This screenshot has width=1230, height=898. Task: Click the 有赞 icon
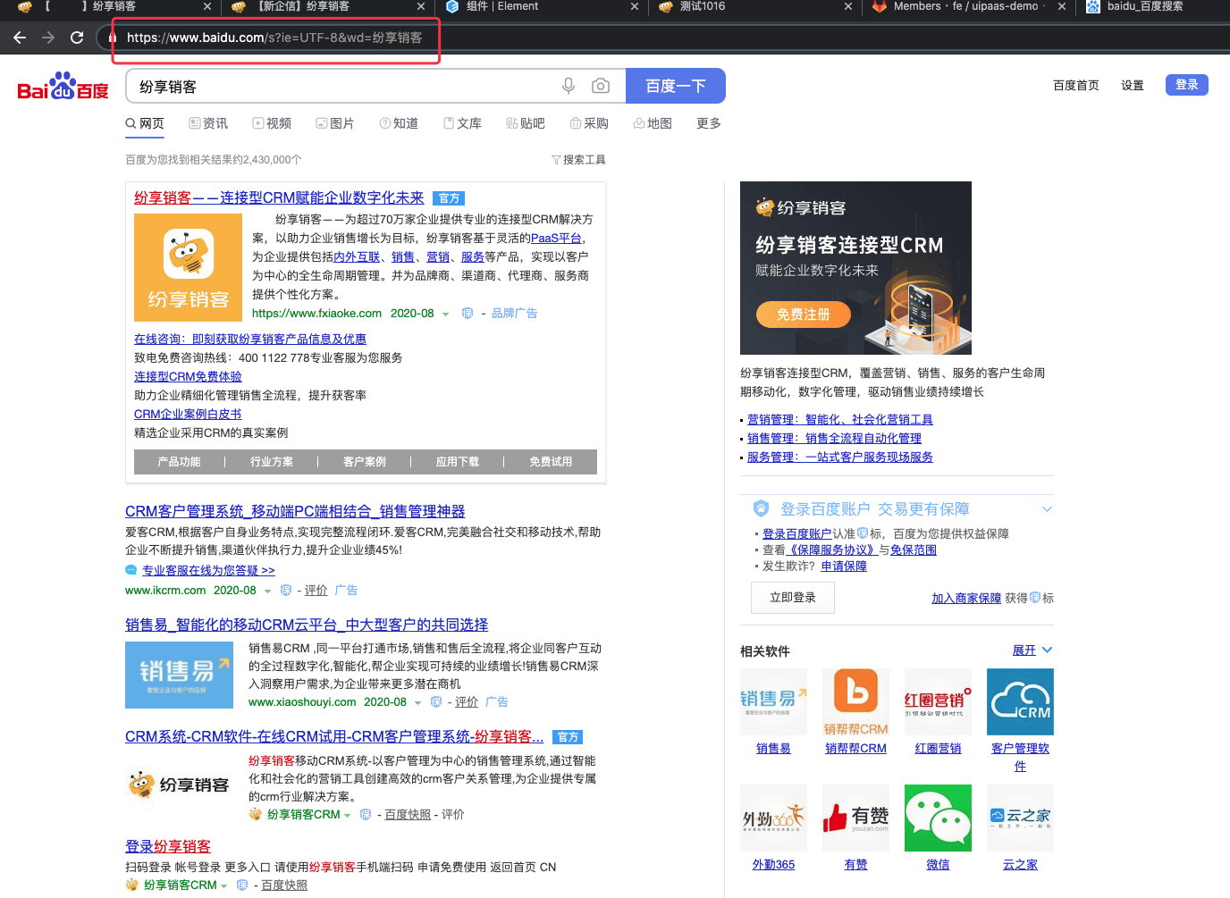[855, 818]
